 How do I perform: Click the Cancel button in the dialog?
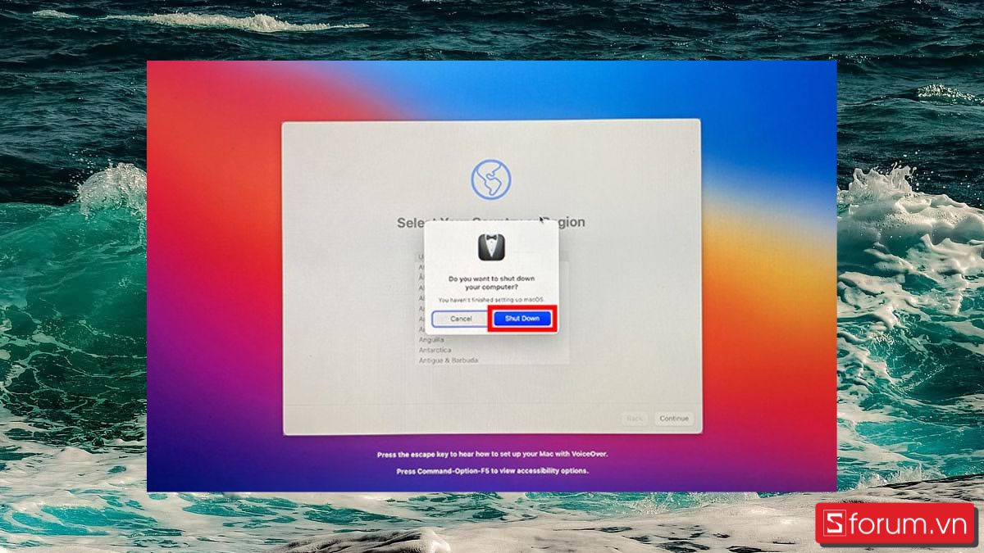coord(460,319)
